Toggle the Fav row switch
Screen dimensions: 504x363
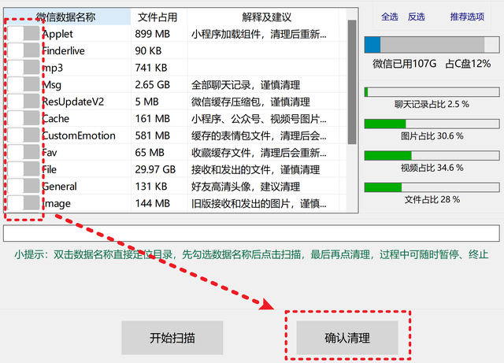(24, 153)
